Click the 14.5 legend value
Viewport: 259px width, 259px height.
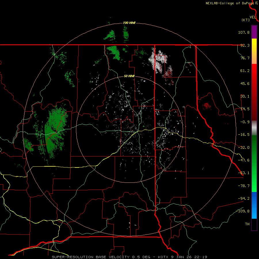(x=245, y=109)
